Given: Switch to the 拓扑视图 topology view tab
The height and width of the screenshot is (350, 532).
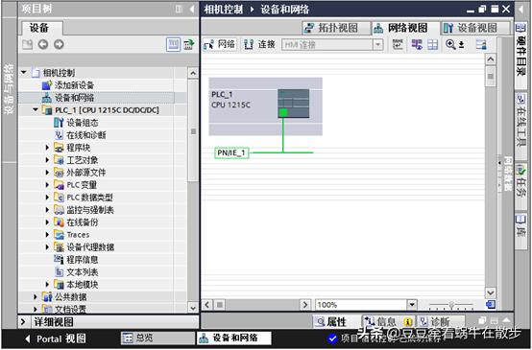Looking at the screenshot, I should point(336,28).
